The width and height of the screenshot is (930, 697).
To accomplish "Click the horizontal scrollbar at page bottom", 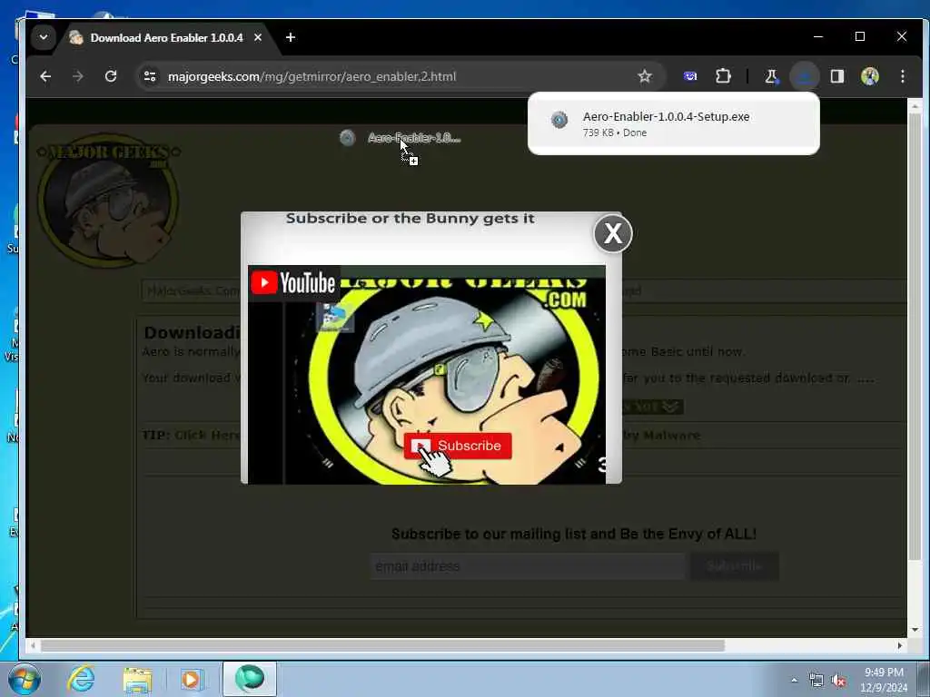I will point(382,645).
